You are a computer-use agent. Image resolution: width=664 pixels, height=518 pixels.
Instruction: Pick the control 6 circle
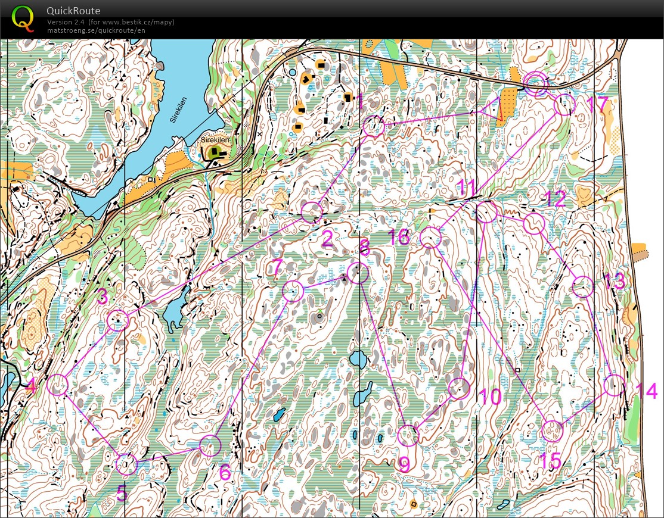coord(210,446)
